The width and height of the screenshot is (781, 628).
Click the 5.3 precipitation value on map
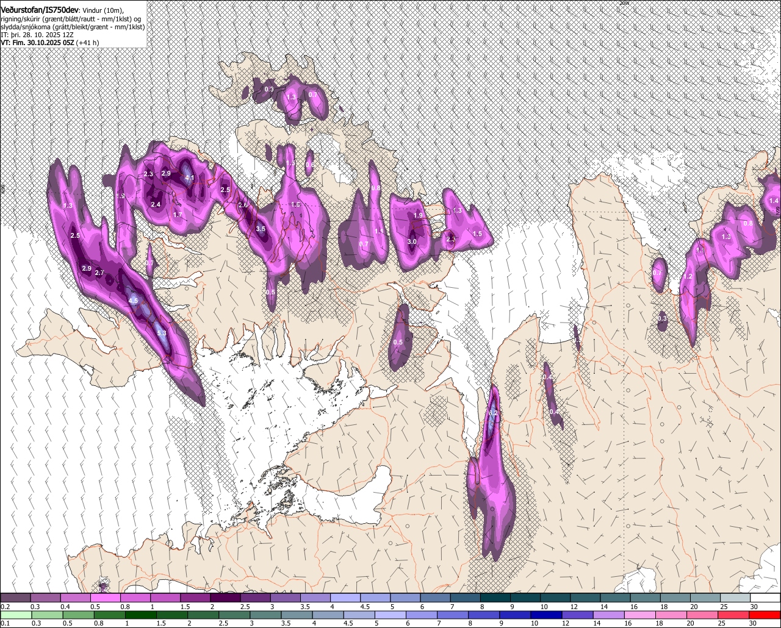pyautogui.click(x=162, y=334)
